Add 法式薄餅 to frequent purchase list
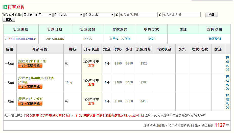Viewport: 234px width, 133px height. coord(30,104)
